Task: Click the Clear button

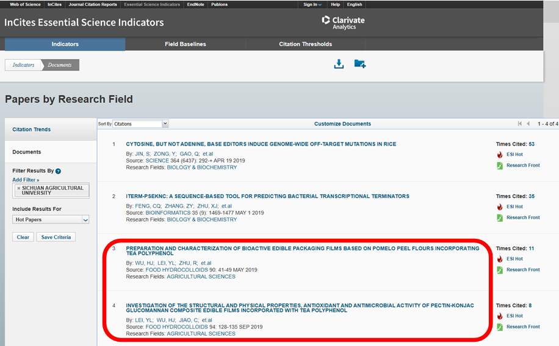Action: pyautogui.click(x=23, y=237)
